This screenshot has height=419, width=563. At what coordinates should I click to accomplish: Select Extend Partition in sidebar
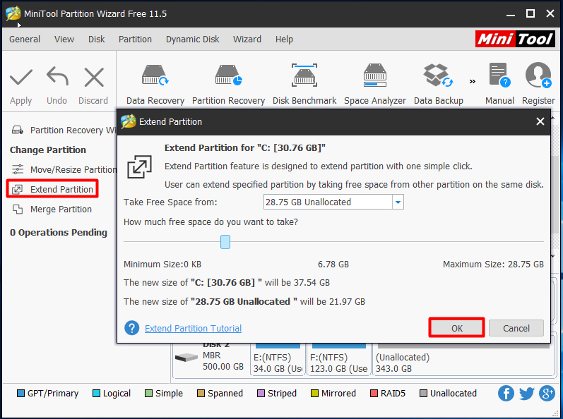[52, 189]
